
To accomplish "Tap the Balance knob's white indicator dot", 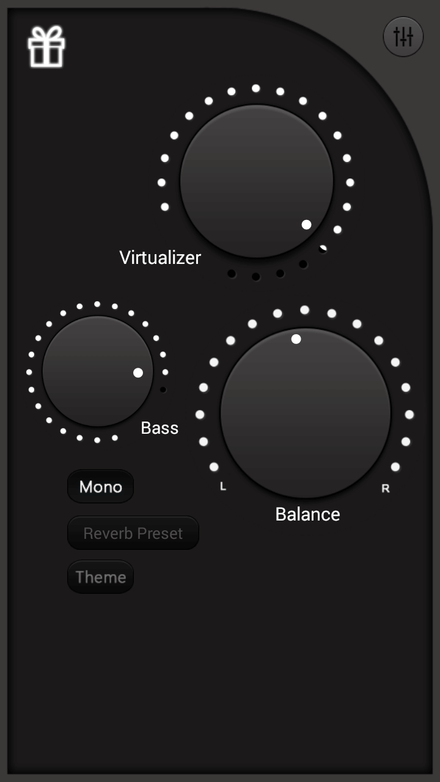I will point(296,339).
